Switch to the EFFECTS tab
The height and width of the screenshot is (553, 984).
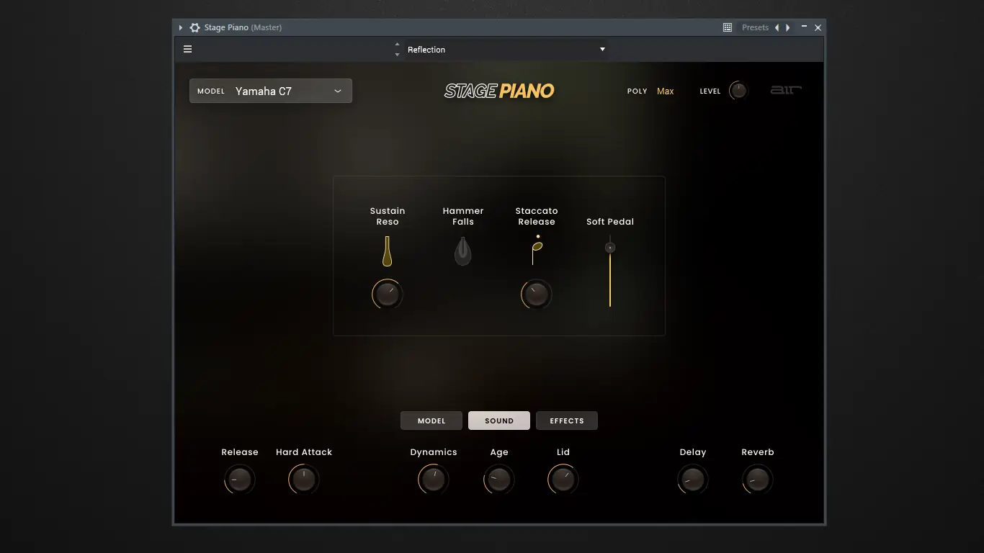[567, 421]
